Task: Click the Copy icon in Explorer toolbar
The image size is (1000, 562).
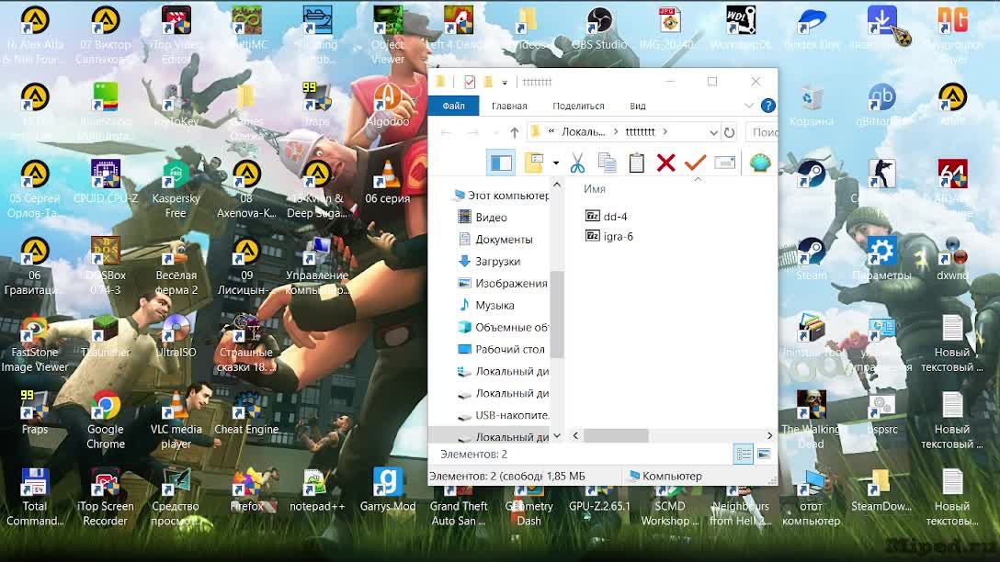Action: [x=608, y=163]
